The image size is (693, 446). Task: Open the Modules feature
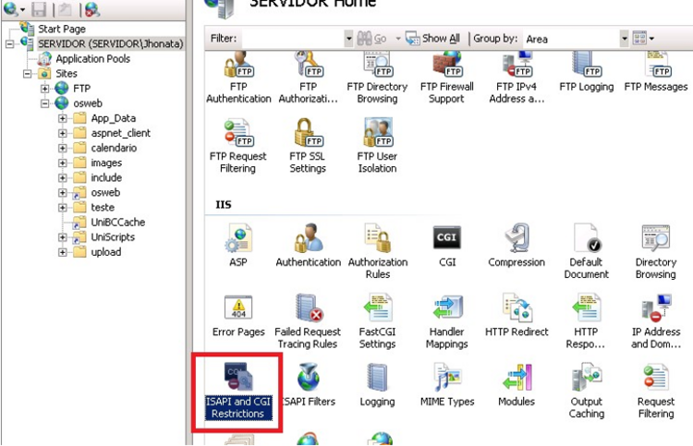coord(517,385)
